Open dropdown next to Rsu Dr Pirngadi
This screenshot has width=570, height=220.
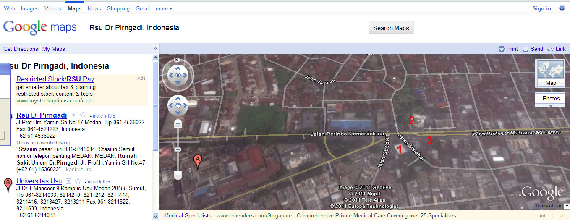click(73, 115)
